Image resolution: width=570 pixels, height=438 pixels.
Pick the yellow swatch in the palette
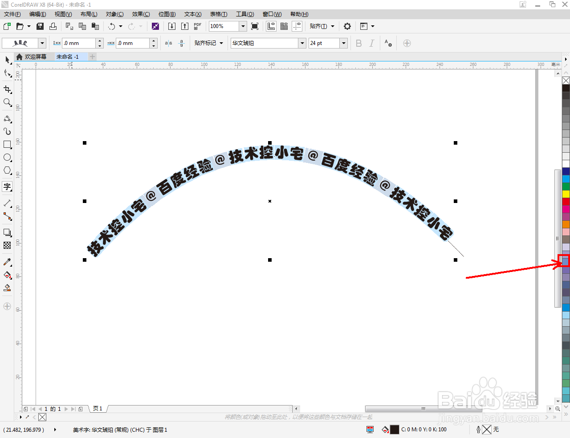tap(566, 194)
